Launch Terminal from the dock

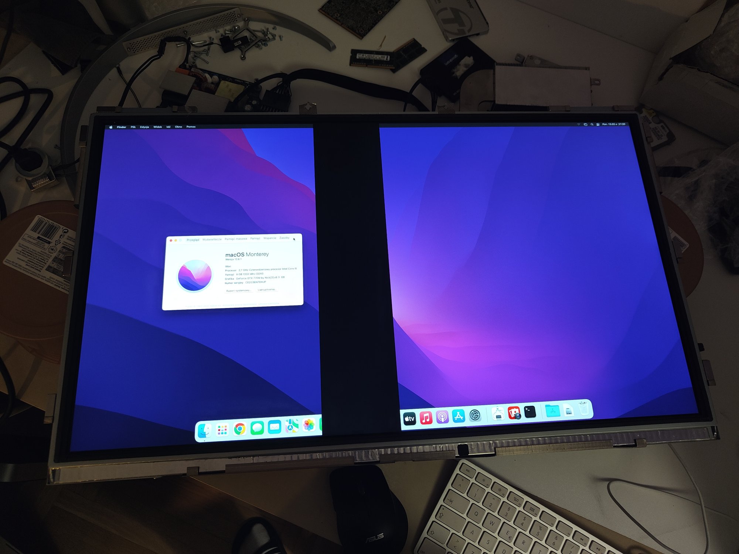pyautogui.click(x=530, y=412)
